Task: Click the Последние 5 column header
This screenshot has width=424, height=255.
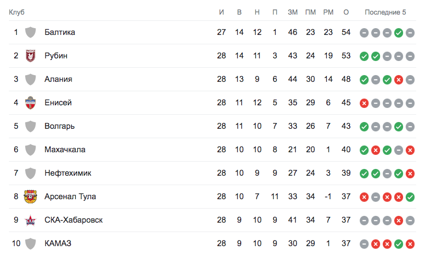Action: click(385, 12)
